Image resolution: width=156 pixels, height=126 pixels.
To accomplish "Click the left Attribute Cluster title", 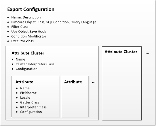I will pos(28,53).
